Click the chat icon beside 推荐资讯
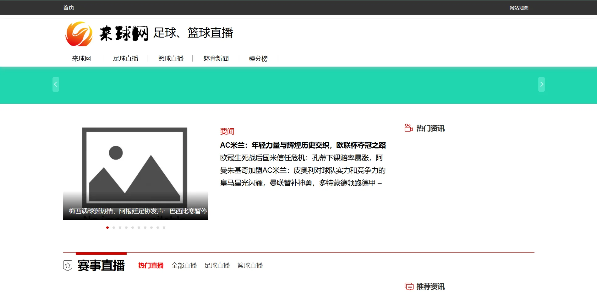This screenshot has height=305, width=597. (409, 286)
